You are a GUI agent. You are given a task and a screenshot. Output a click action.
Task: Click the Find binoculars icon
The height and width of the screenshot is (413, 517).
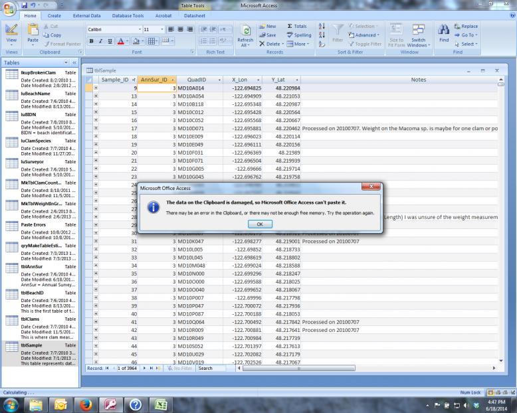tap(443, 30)
